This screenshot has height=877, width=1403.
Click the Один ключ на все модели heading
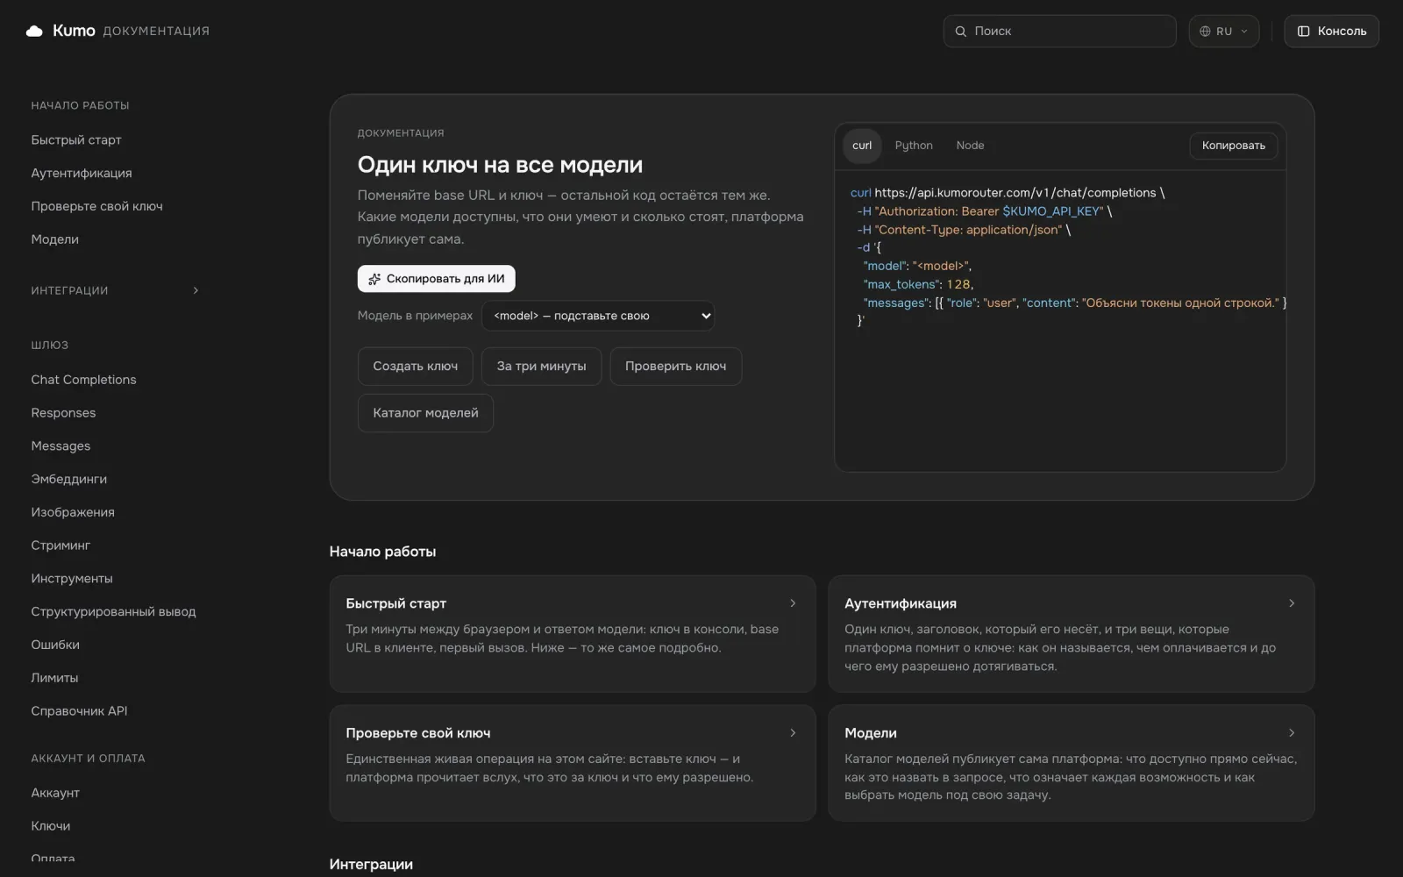click(500, 165)
